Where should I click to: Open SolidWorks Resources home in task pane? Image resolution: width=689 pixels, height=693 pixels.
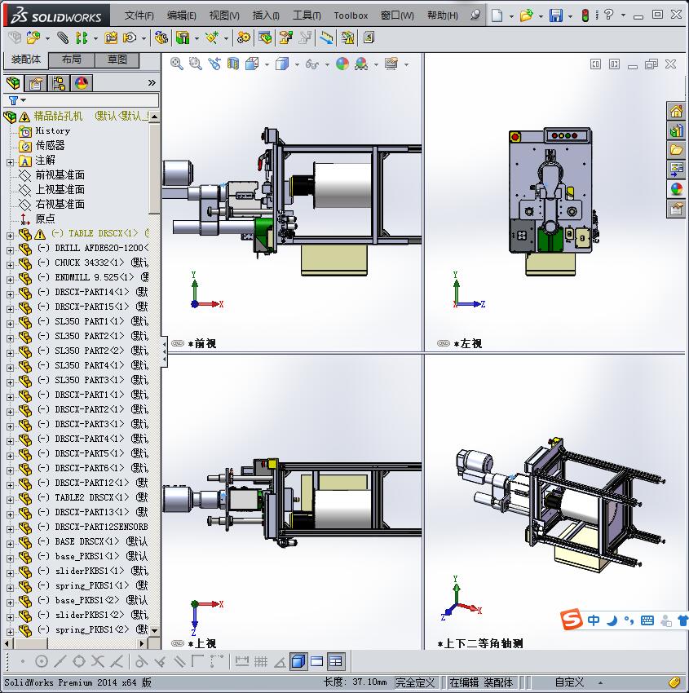(x=676, y=111)
